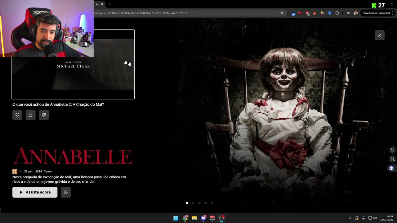Open Chrome from the taskbar
The image size is (397, 223).
(x=185, y=218)
